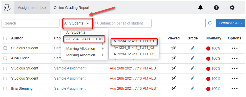246x97 pixels.
Task: Open the 100% similarity report for Iliria Stenning
Action: point(216,89)
